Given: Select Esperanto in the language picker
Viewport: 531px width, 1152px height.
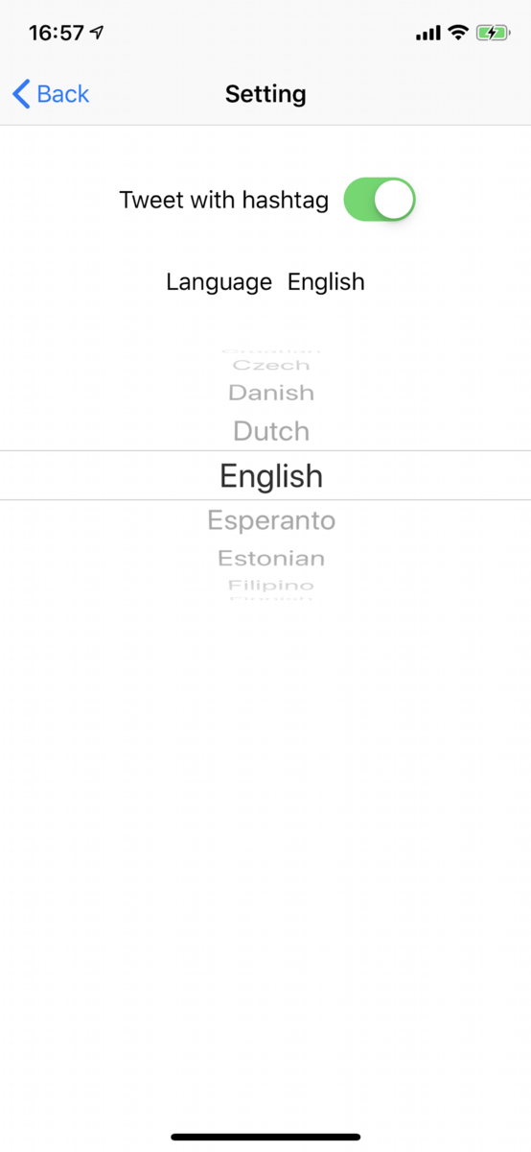Looking at the screenshot, I should [x=271, y=520].
